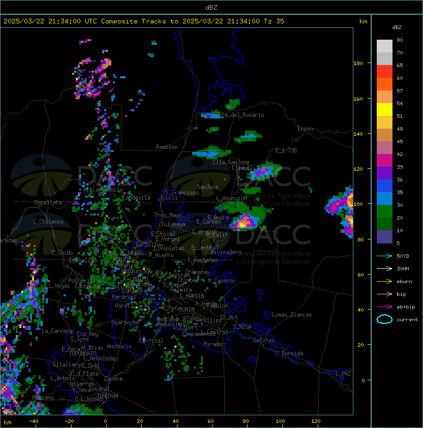Image resolution: width=423 pixels, height=428 pixels.
Task: Click the timestamp header '2025/03/22 21:34:00 UTC Composite Tracks'
Action: 85,21
